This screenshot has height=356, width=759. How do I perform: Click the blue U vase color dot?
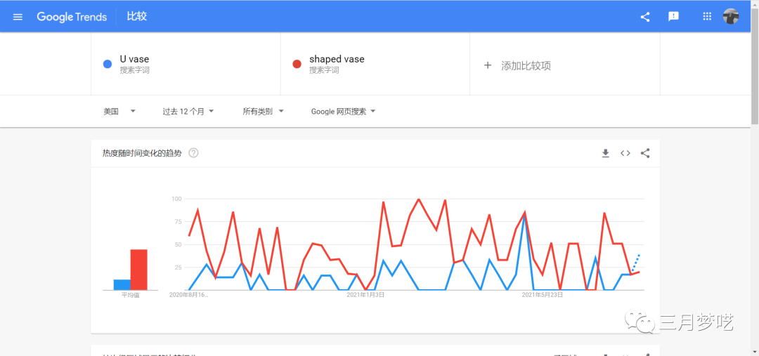(x=108, y=64)
